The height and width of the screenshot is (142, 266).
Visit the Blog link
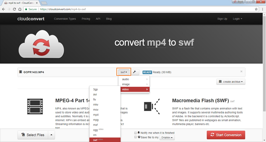109,19
